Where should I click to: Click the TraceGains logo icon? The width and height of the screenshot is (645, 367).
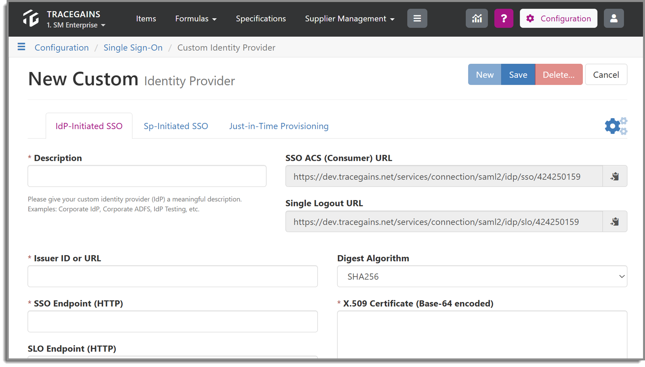[31, 18]
